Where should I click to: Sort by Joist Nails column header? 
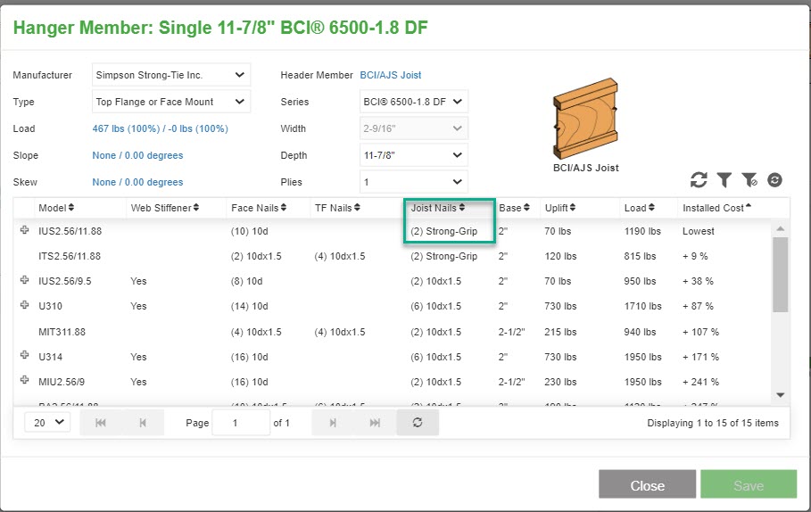click(437, 208)
